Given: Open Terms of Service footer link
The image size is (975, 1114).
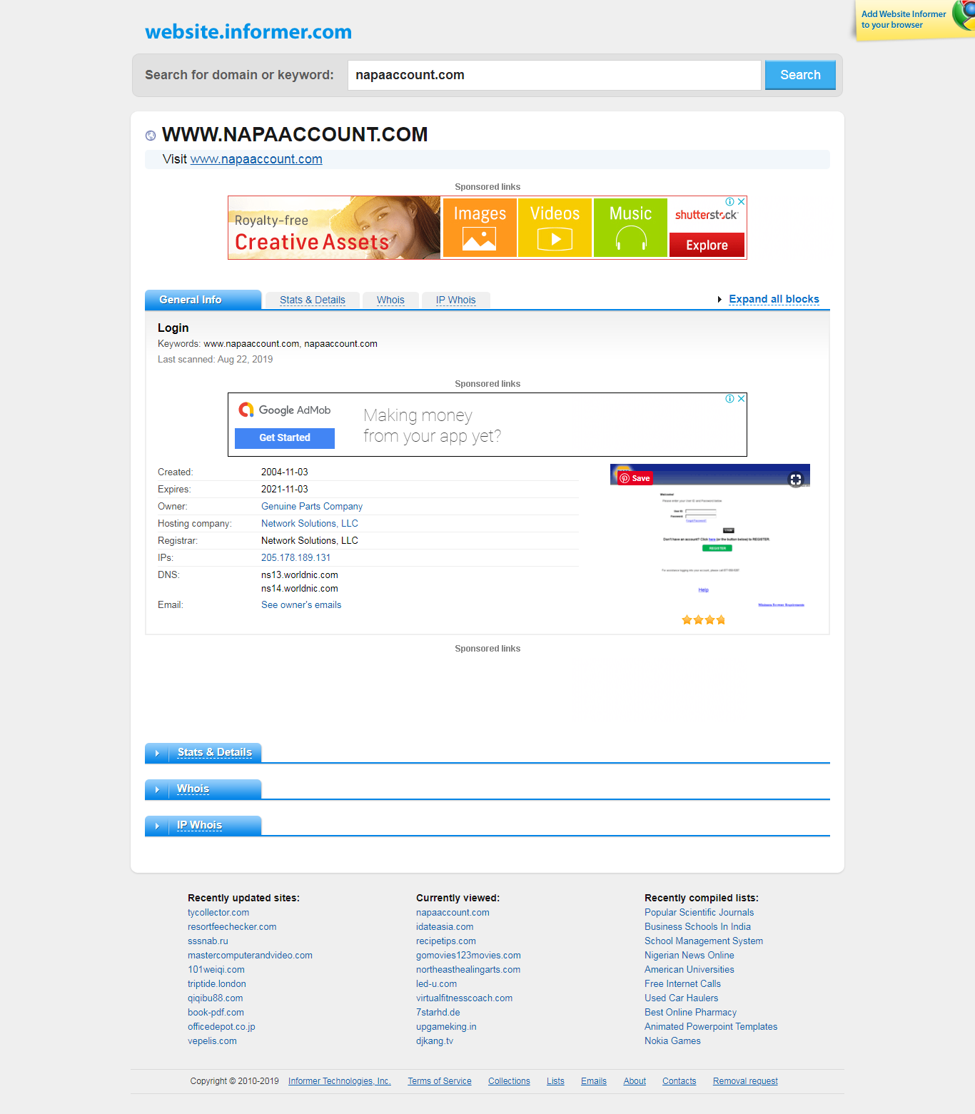Looking at the screenshot, I should [x=440, y=1081].
